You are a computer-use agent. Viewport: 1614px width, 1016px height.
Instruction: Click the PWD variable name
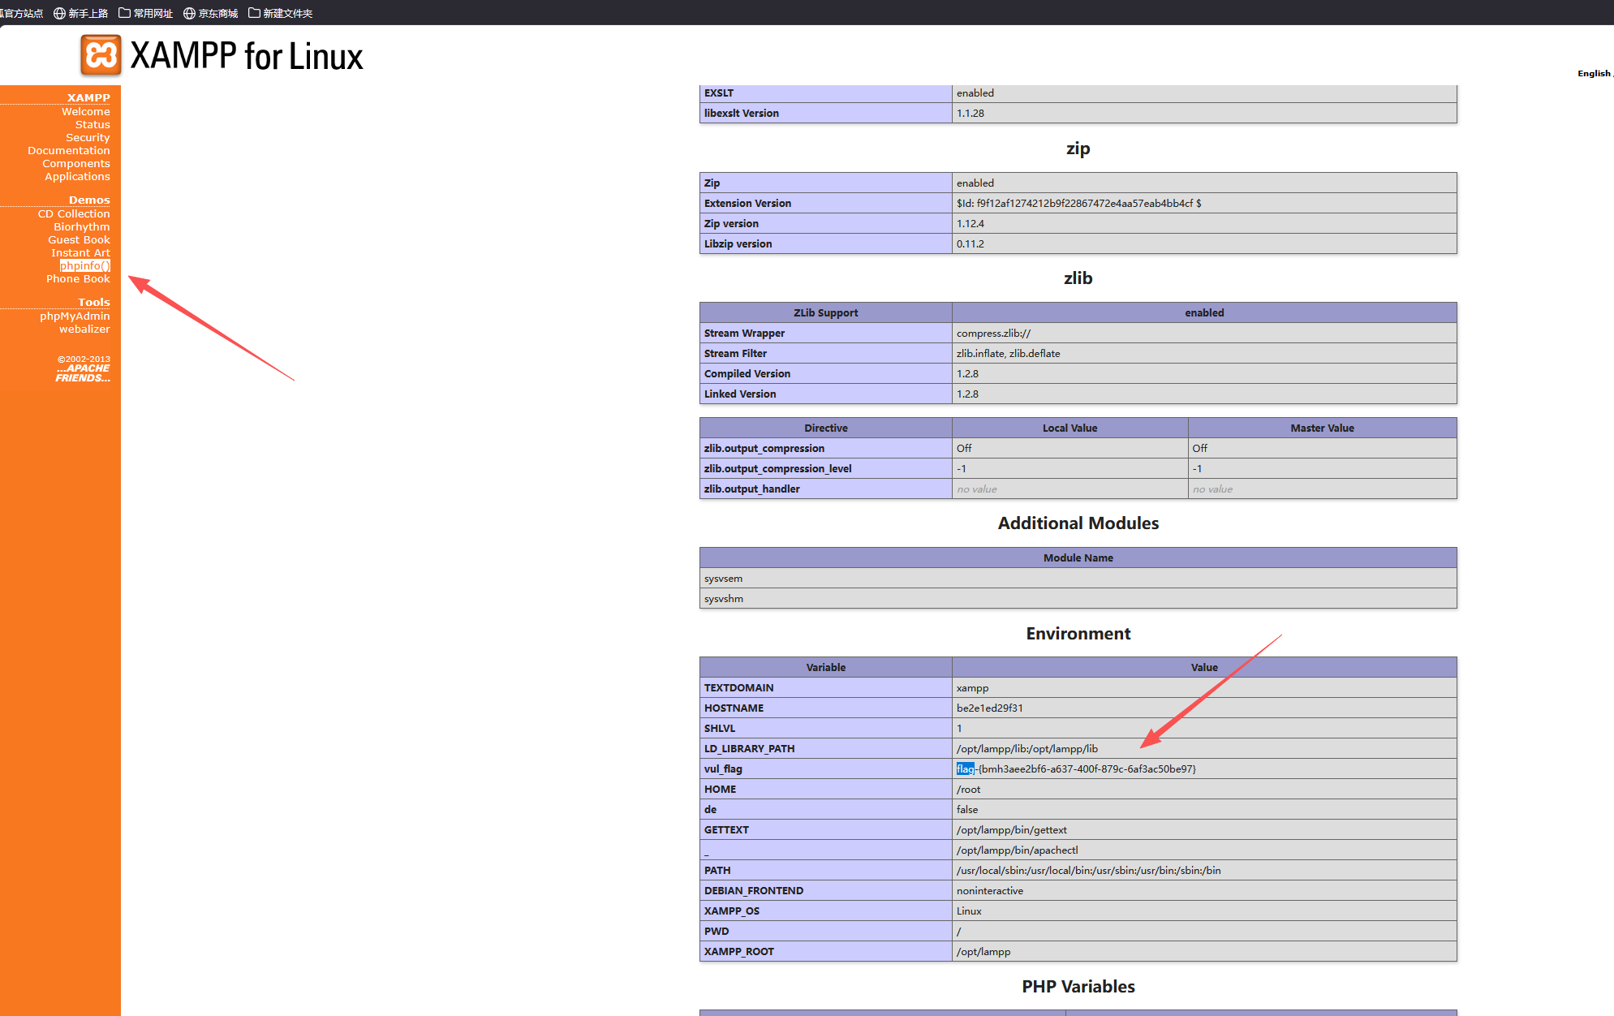(x=717, y=931)
